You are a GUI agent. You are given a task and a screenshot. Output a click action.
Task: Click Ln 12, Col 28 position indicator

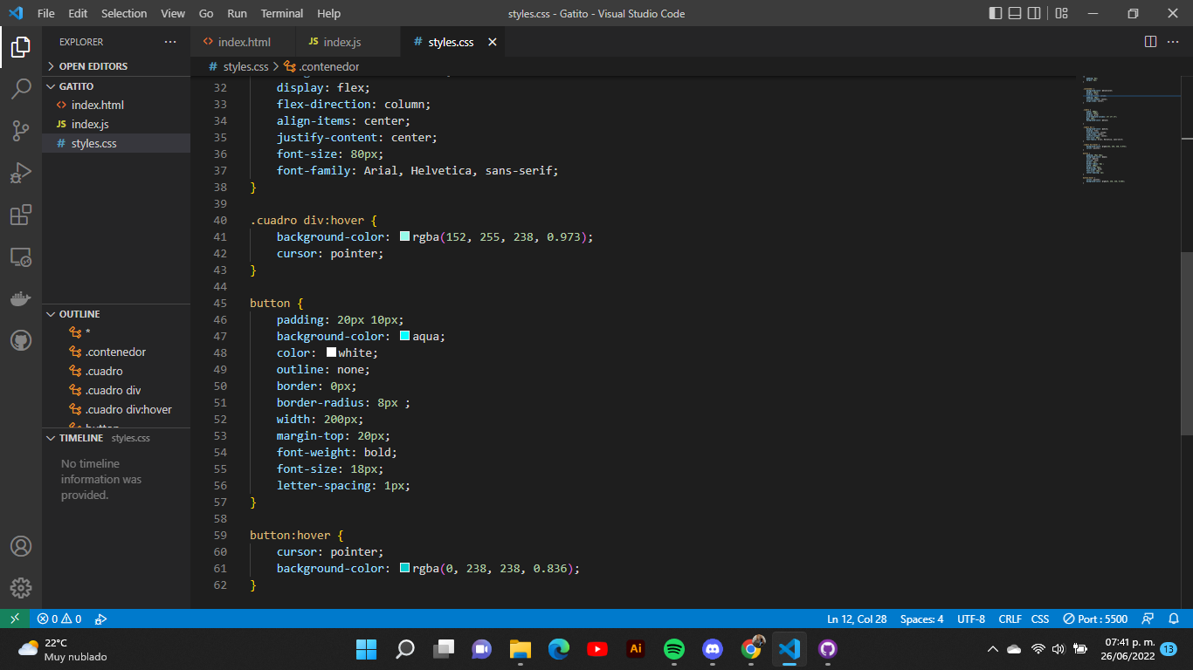[857, 619]
